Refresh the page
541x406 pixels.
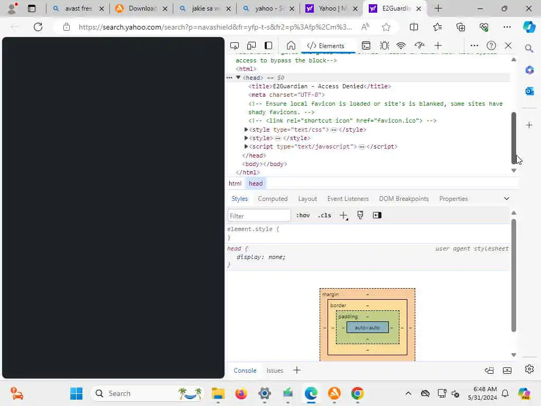(38, 27)
